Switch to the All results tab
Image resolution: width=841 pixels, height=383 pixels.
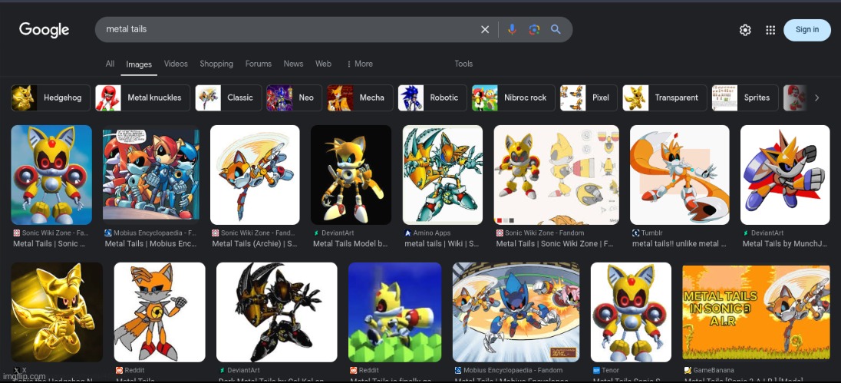coord(110,64)
